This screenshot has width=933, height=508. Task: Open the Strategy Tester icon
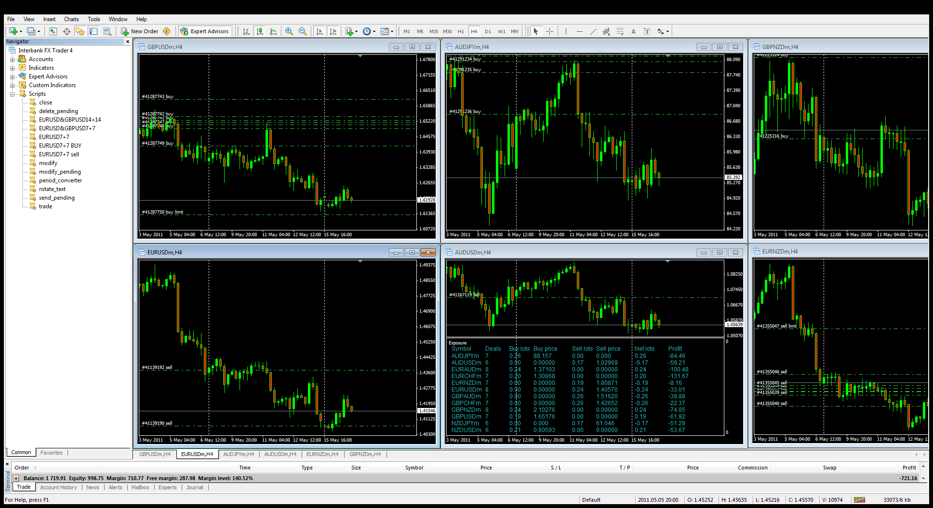[x=107, y=31]
